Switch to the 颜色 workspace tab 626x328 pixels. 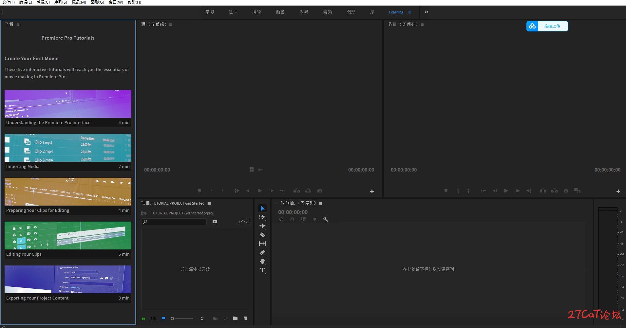coord(280,12)
